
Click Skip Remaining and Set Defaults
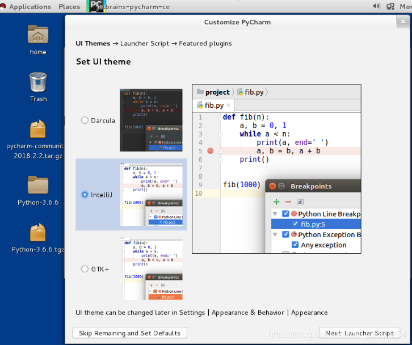129,333
